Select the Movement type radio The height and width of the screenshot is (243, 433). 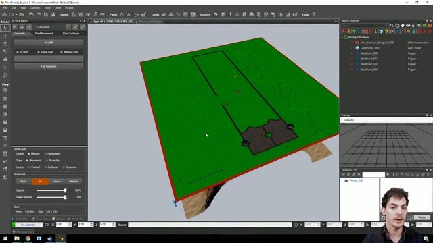pyautogui.click(x=27, y=161)
